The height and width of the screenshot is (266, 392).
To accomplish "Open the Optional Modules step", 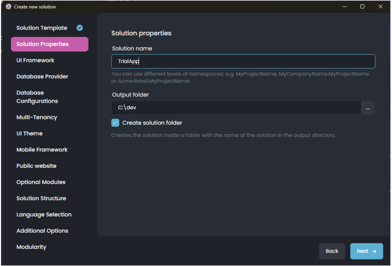I will [41, 182].
